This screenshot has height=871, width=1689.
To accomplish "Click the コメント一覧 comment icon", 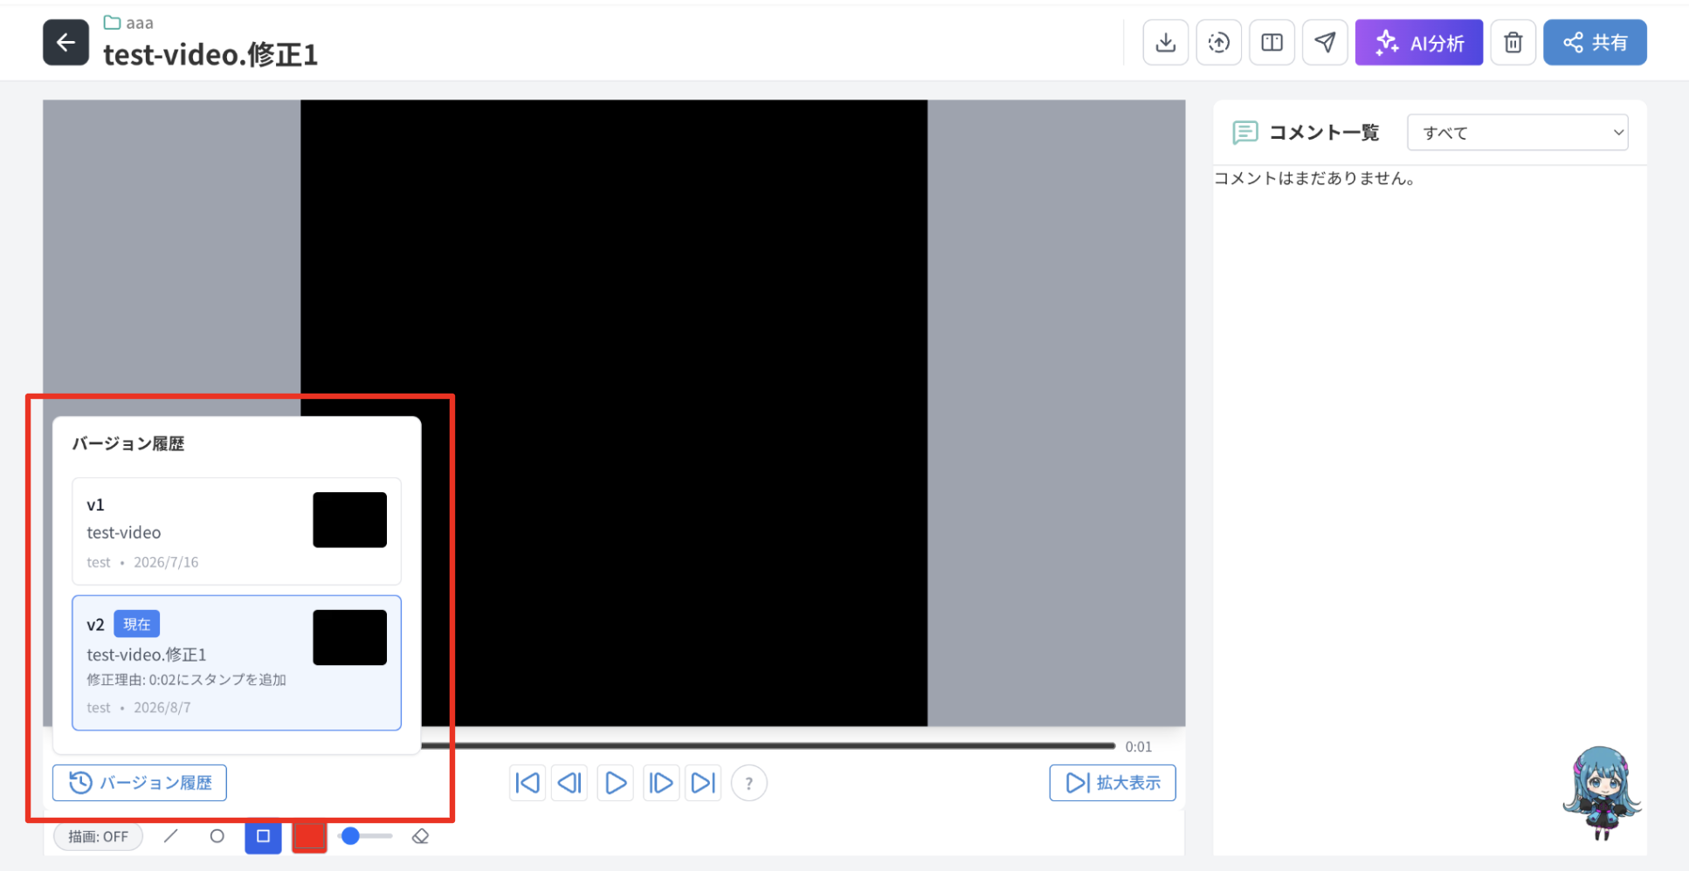I will tap(1244, 133).
